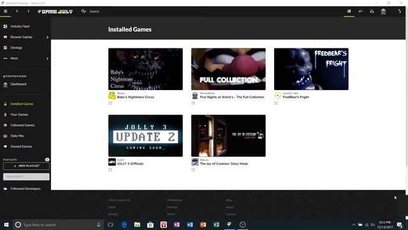Open File Explorer from the taskbar
Screen dimensions: 408x230
point(137,224)
